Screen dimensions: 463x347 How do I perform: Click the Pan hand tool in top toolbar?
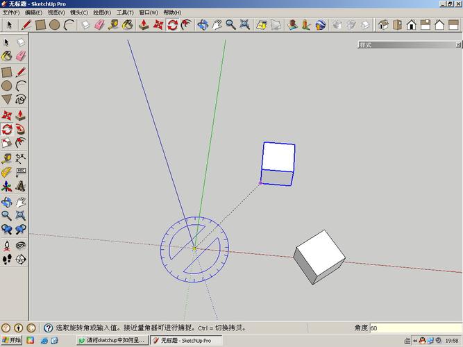217,25
